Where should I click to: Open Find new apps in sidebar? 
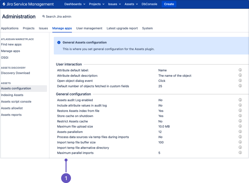pyautogui.click(x=11, y=44)
